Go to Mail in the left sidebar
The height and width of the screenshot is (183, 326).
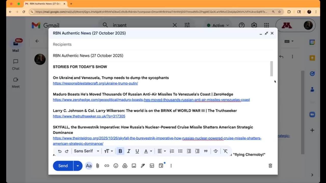tap(16, 46)
